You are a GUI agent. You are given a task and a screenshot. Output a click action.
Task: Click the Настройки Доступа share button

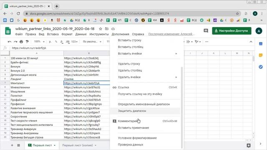[232, 31]
